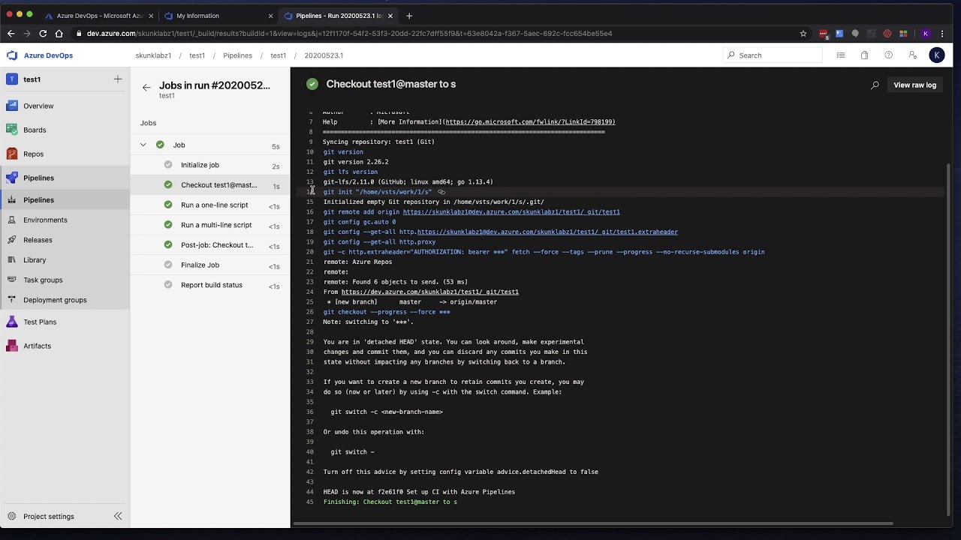Search the log with the magnifier icon

(875, 85)
